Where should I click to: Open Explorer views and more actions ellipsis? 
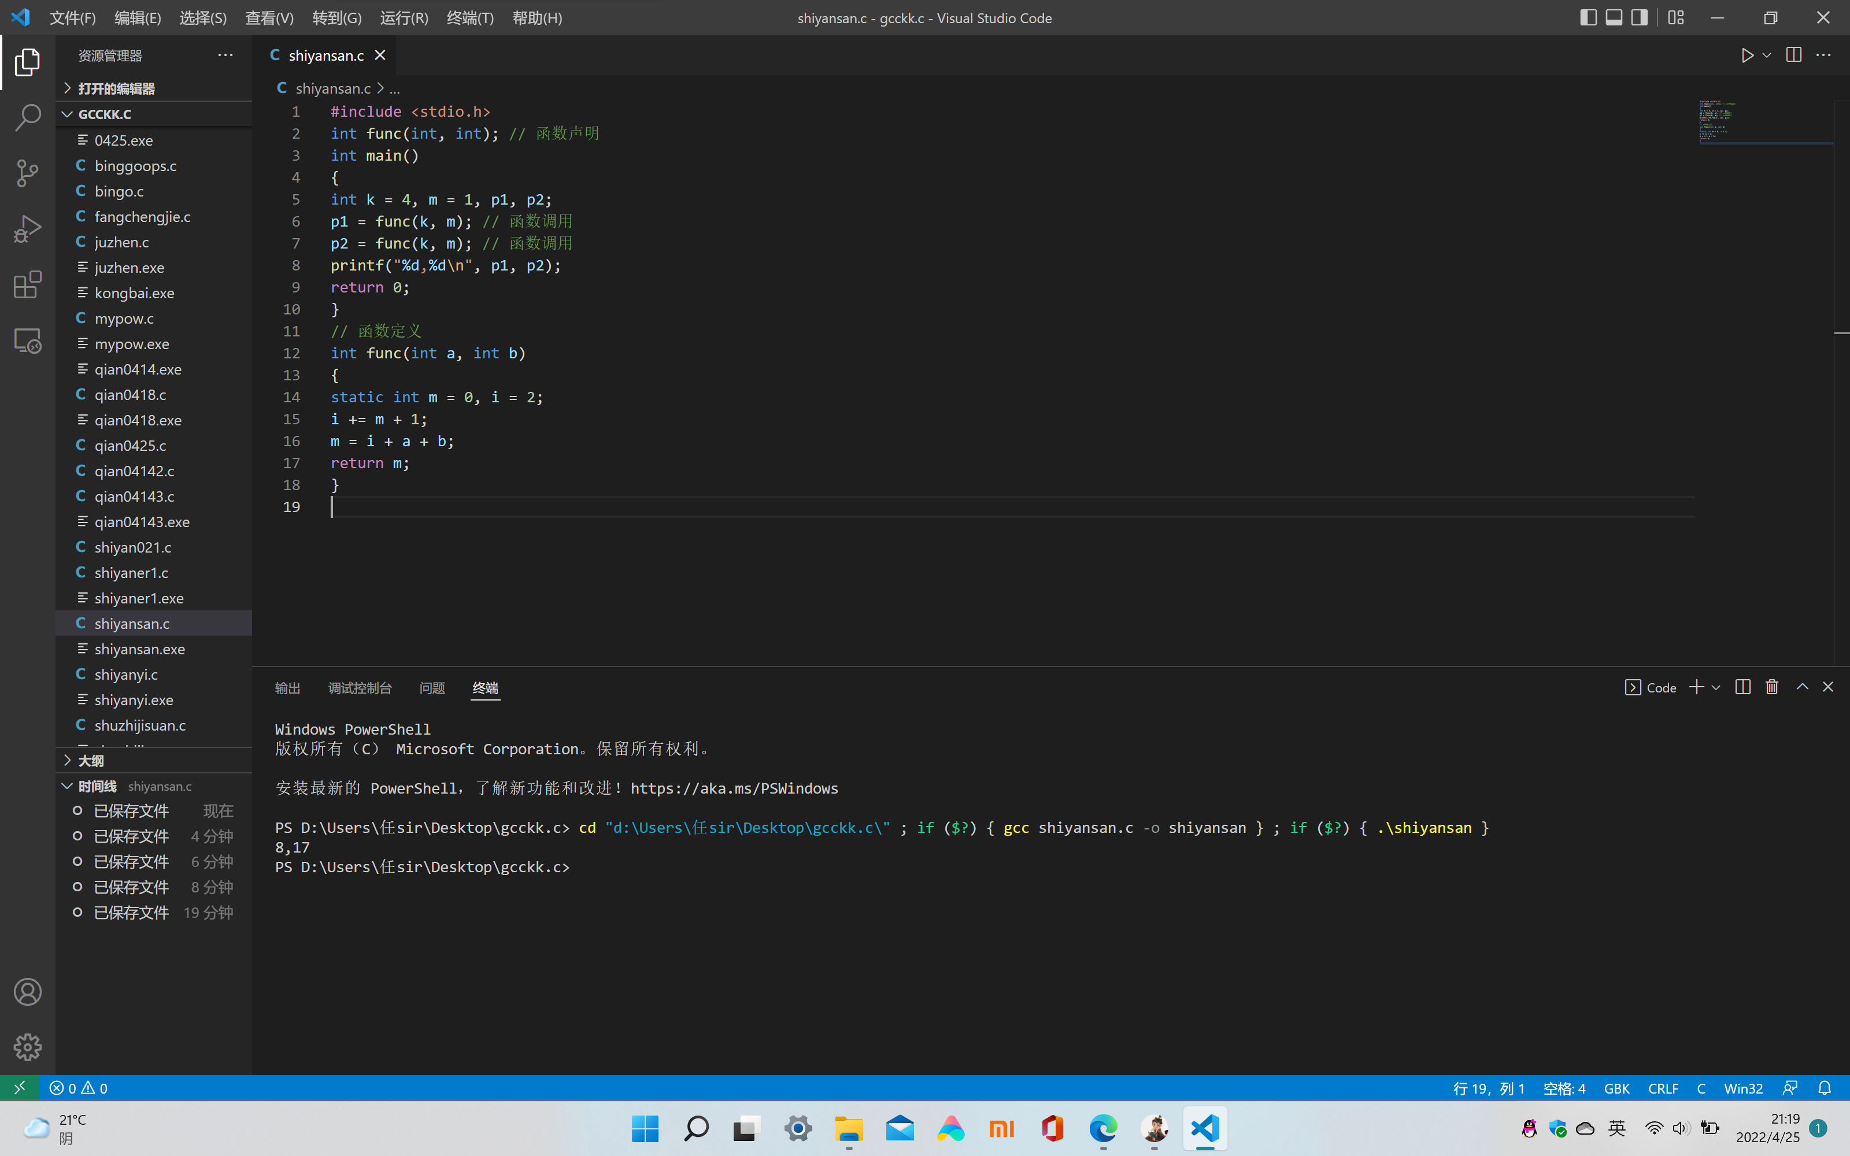tap(225, 55)
